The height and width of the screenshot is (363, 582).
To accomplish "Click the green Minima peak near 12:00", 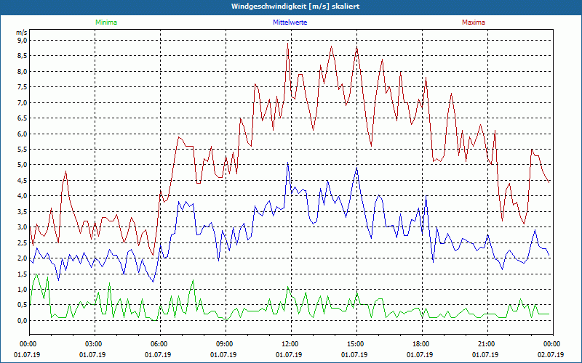I will click(x=287, y=287).
